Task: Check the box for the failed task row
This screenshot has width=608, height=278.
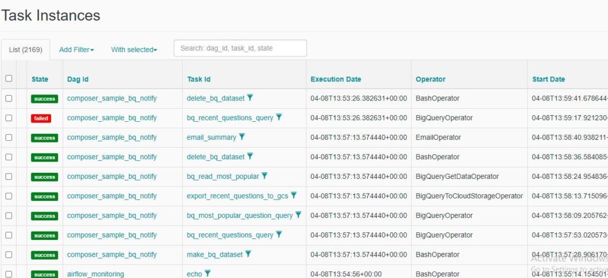Action: 8,118
